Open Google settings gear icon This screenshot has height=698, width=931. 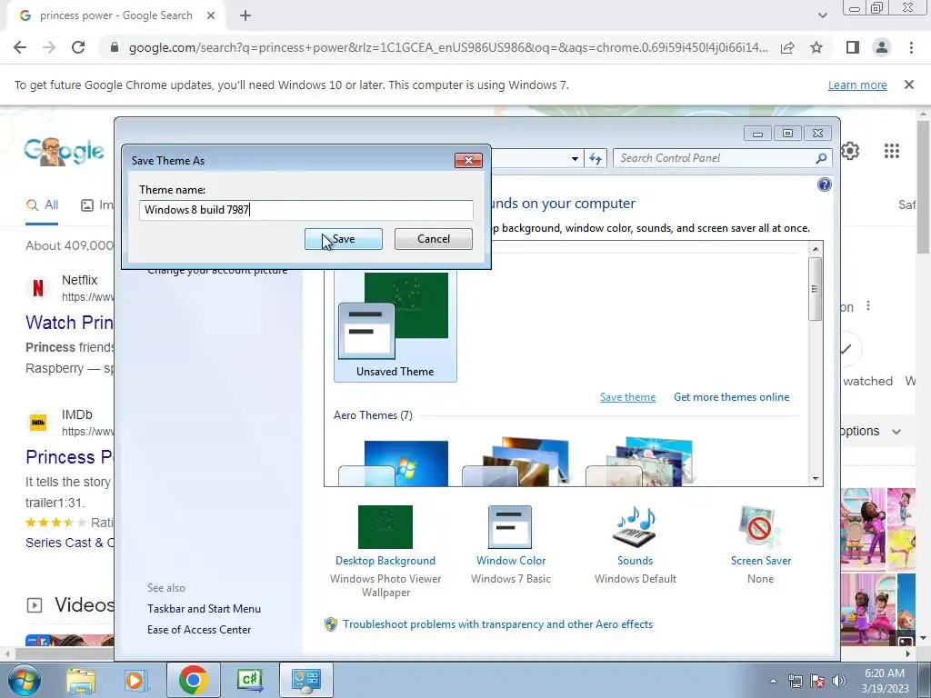(x=850, y=151)
